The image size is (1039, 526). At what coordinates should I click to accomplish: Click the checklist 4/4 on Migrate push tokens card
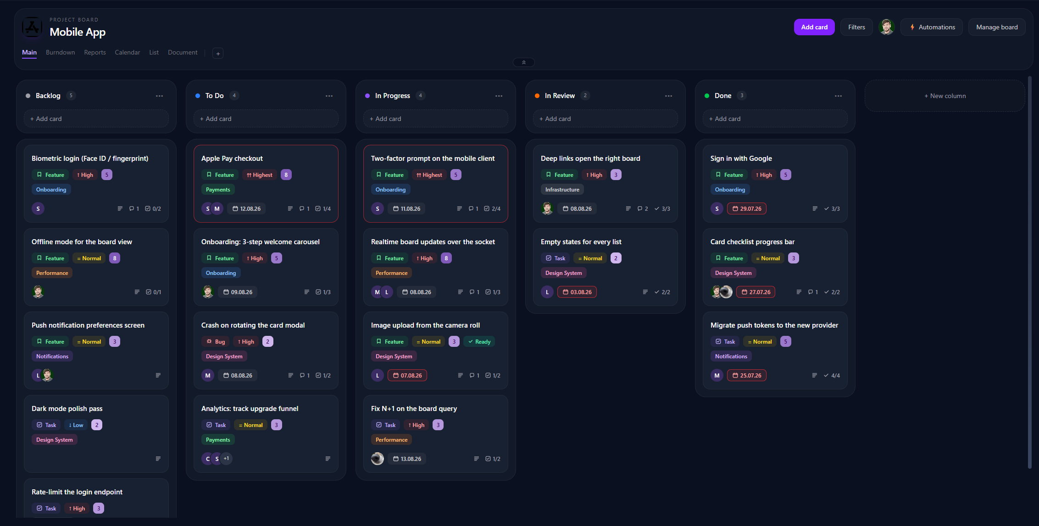[832, 375]
